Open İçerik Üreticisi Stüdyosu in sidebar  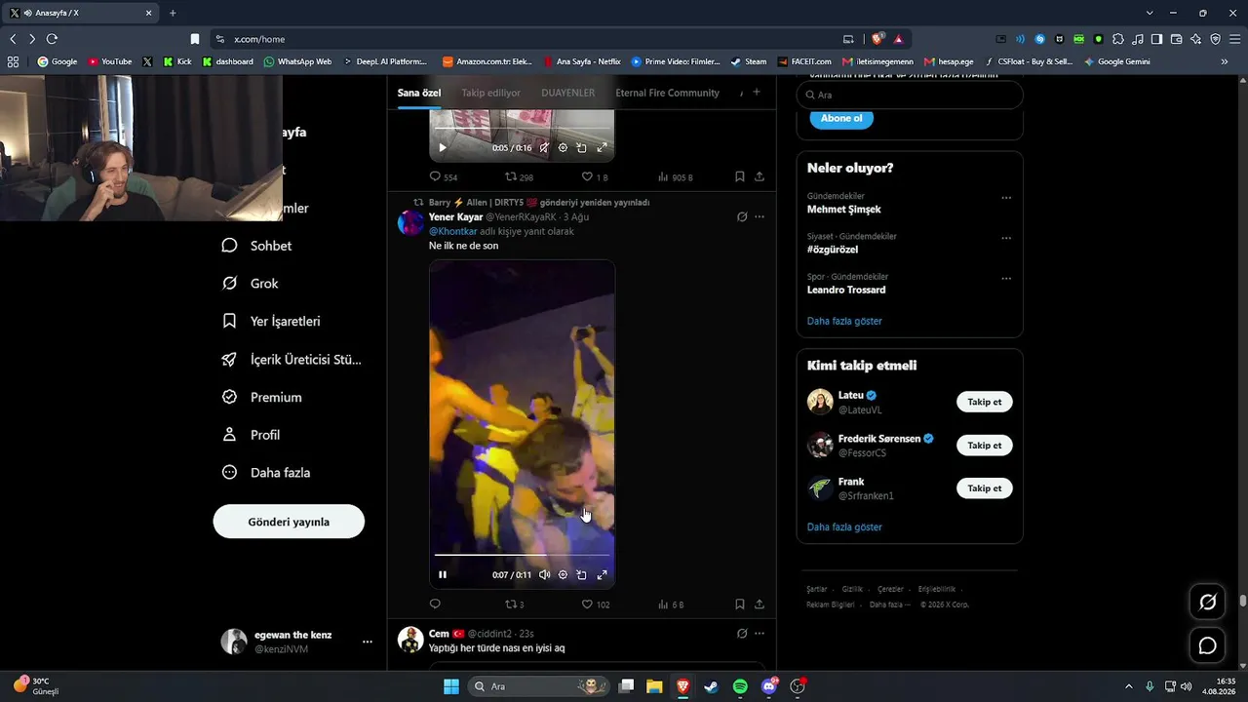(292, 359)
